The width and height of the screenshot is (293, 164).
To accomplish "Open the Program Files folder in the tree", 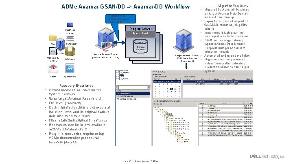I will coord(181,133).
